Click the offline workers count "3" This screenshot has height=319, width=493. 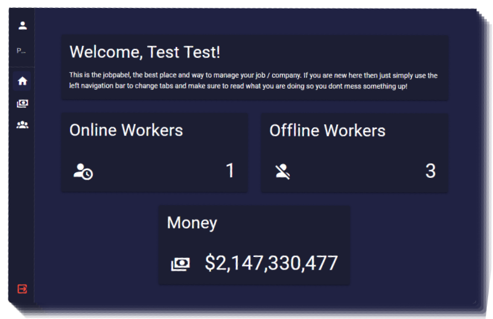(x=430, y=171)
